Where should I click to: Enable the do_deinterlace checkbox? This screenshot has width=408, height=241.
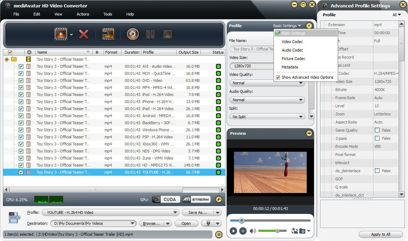coord(377,170)
